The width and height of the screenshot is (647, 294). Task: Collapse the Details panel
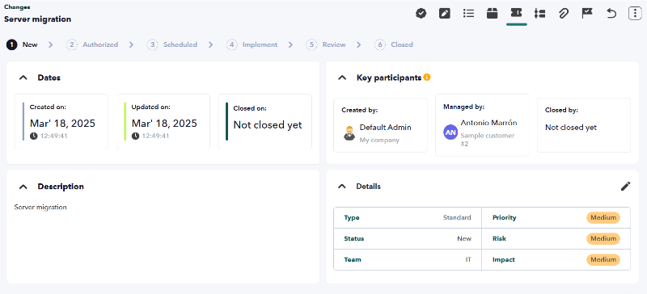342,187
